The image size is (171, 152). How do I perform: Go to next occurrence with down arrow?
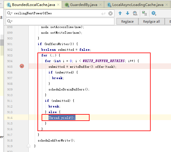[128, 13]
